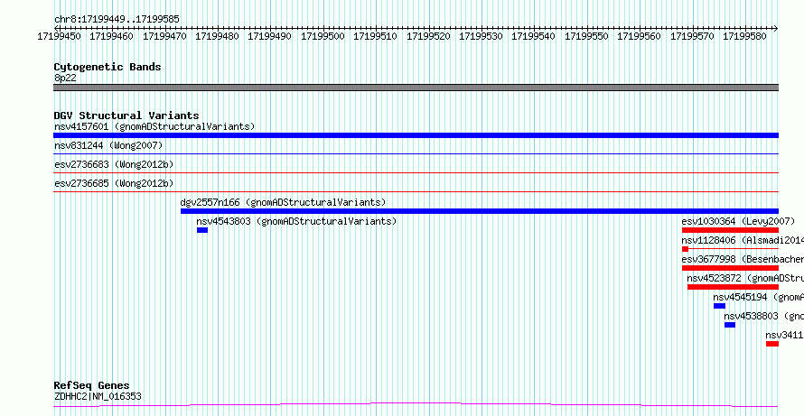The height and width of the screenshot is (416, 804).
Task: Open variant label nsv4523872
Action: (745, 278)
